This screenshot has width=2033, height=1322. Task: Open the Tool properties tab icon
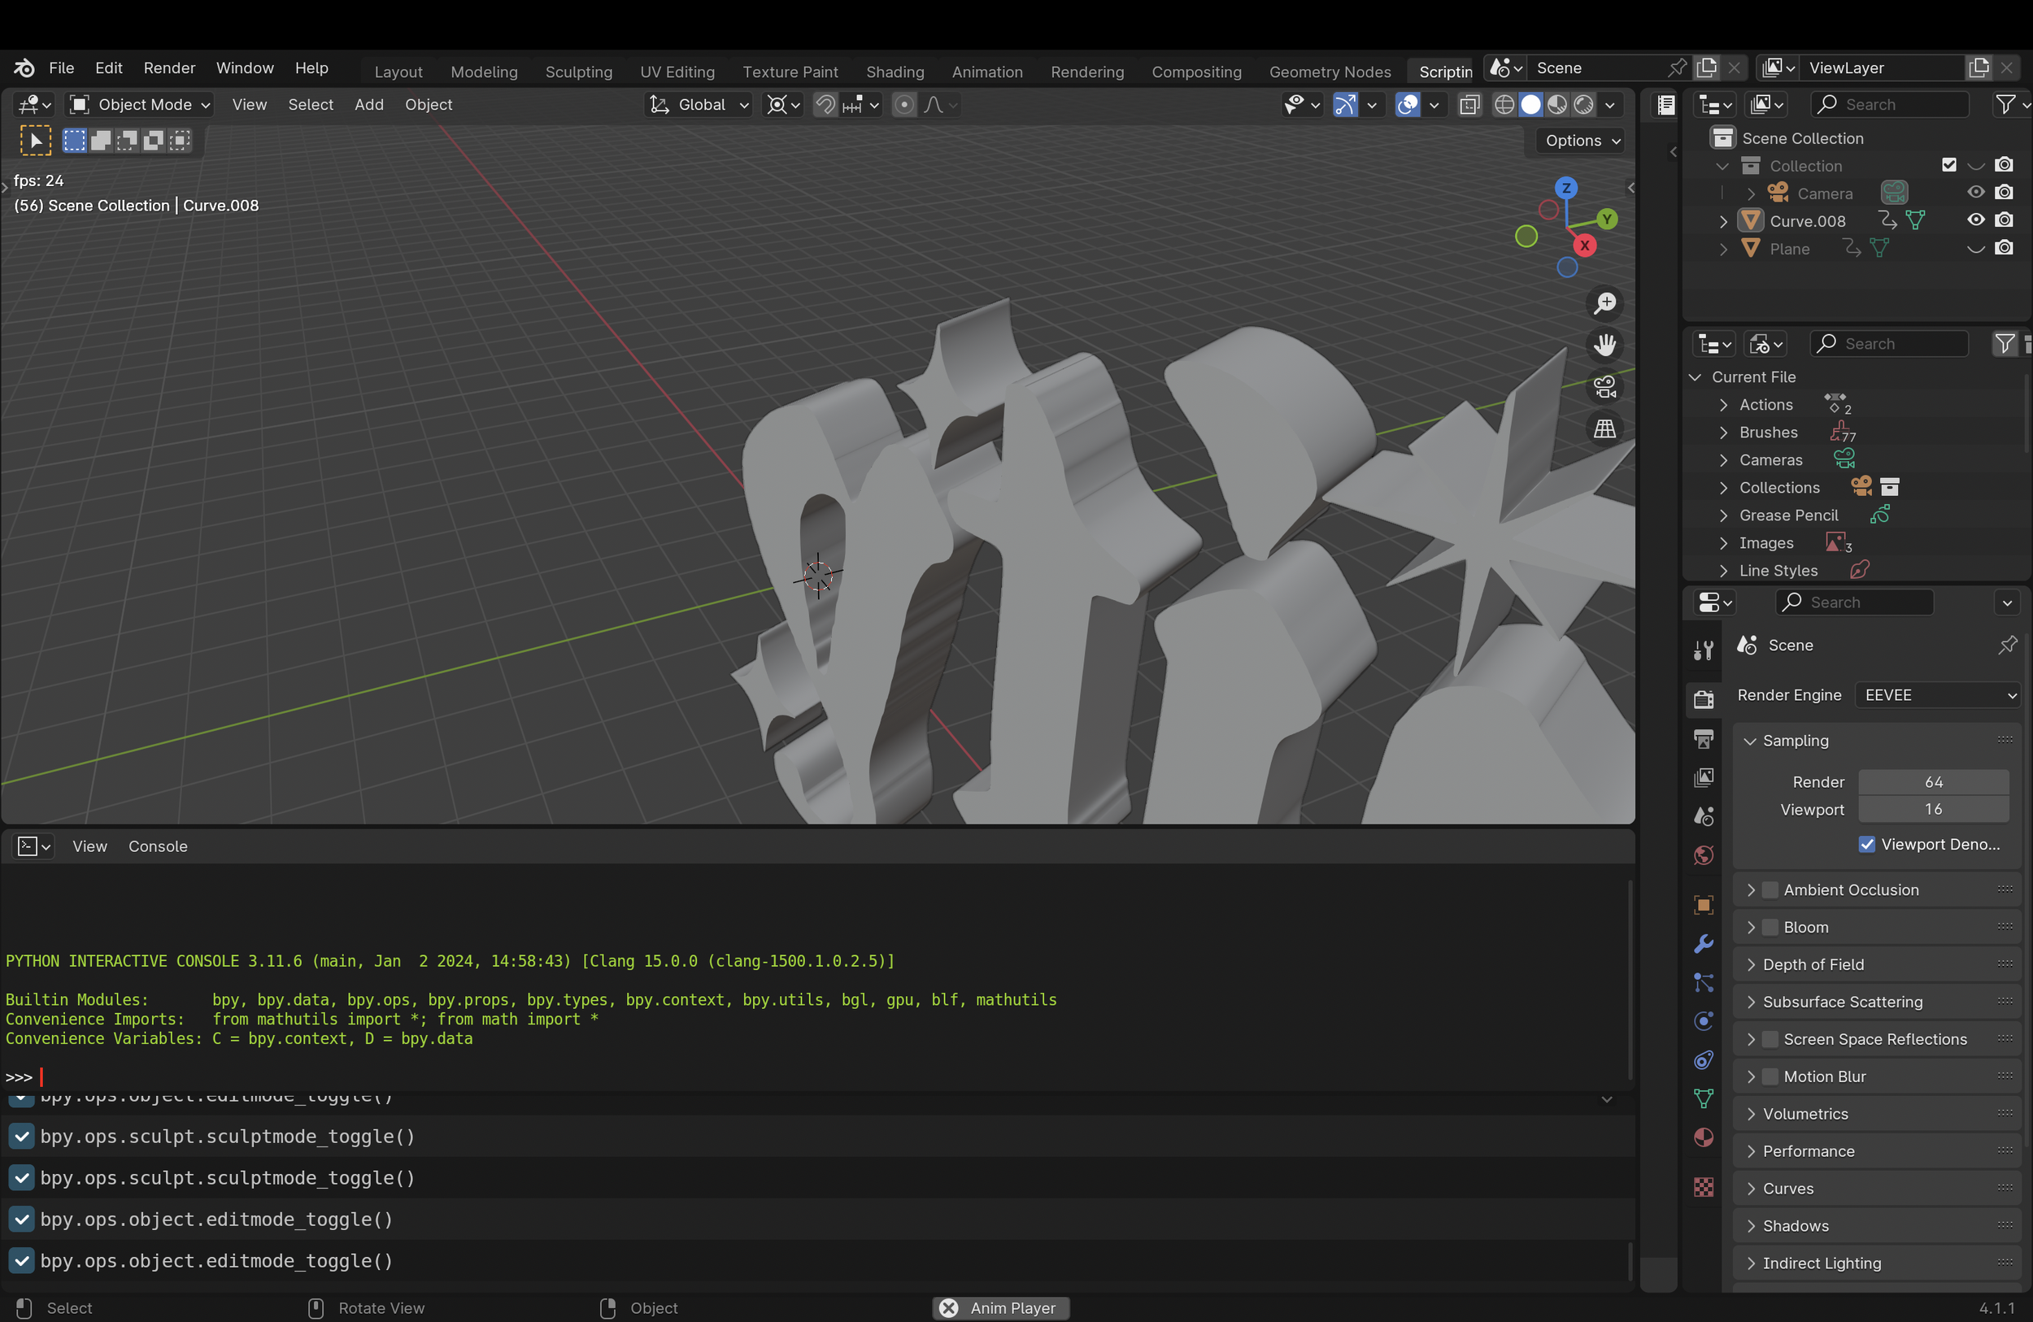(1704, 650)
